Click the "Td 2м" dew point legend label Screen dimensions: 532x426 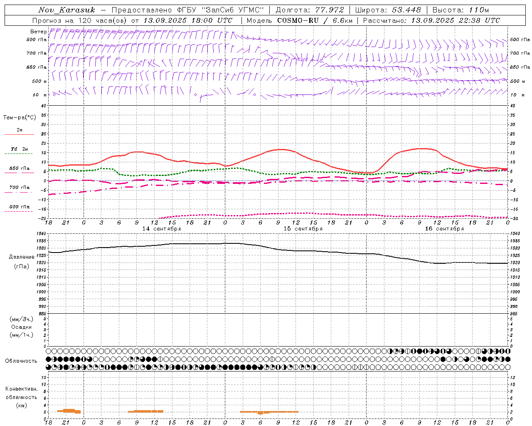[x=20, y=149]
